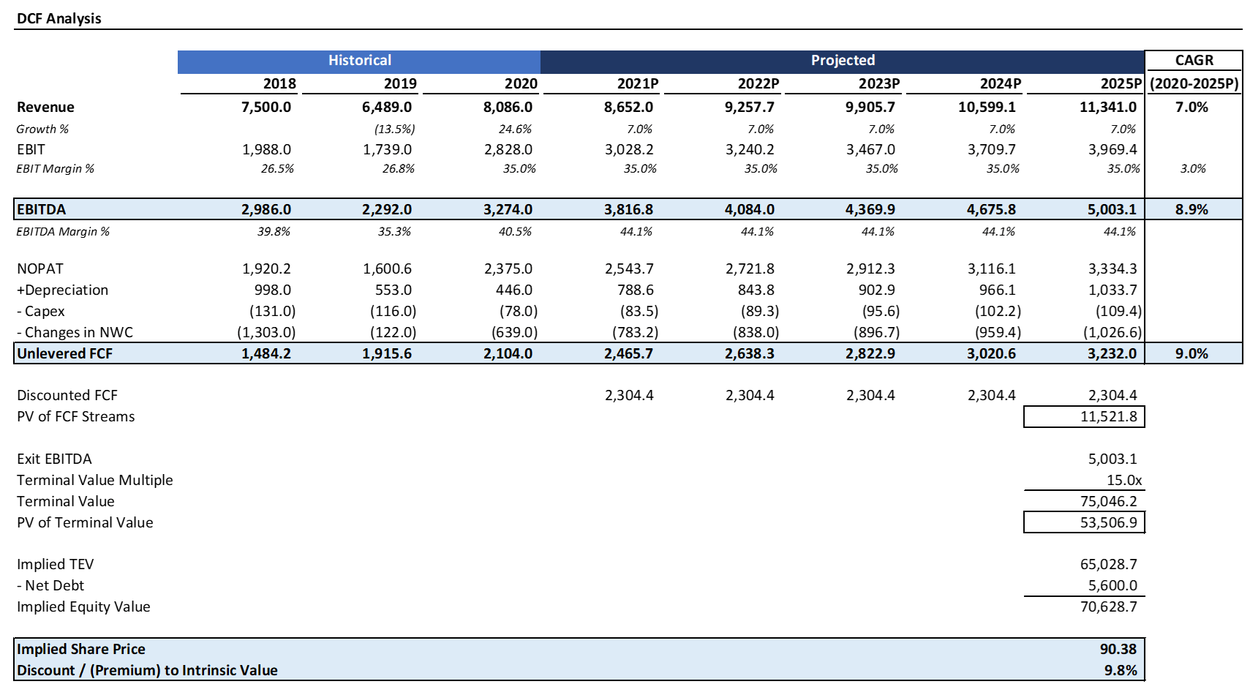Image resolution: width=1258 pixels, height=695 pixels.
Task: Click the EBIT Margin % label
Action: 55,168
